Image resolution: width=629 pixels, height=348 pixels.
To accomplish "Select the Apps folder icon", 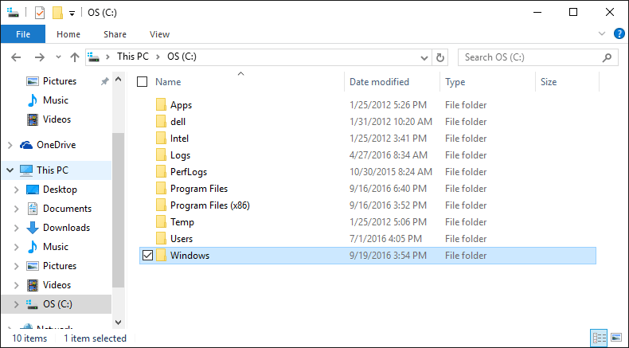I will click(x=161, y=105).
